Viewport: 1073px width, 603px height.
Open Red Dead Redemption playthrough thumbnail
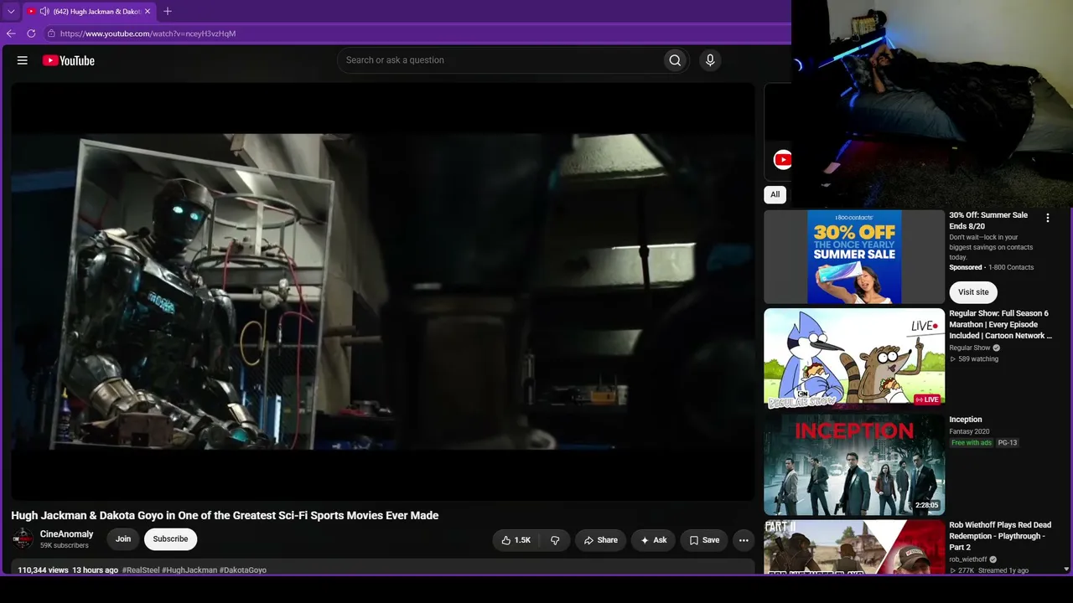854,547
